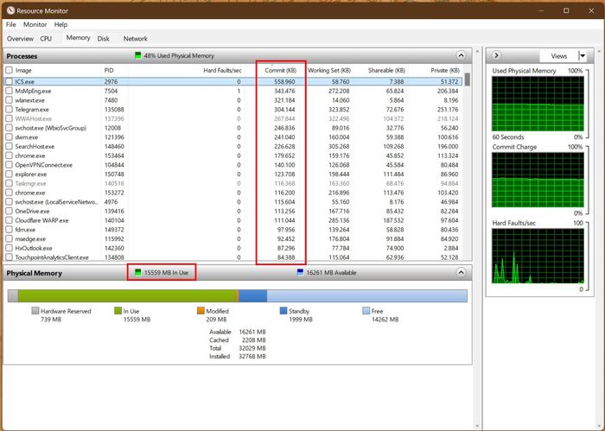Switch to the Disk tab
The height and width of the screenshot is (431, 605).
click(103, 39)
